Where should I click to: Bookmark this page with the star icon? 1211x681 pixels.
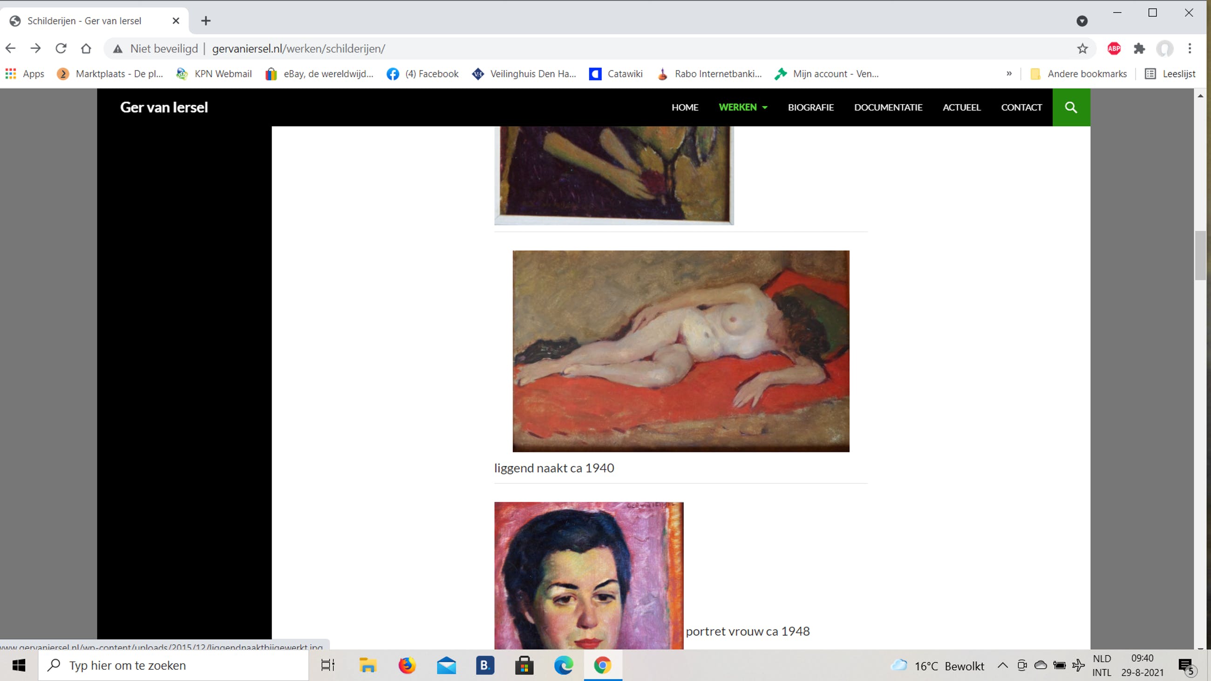click(1082, 48)
